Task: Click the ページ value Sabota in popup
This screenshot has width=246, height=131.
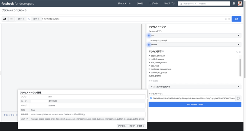Action: click(52, 105)
